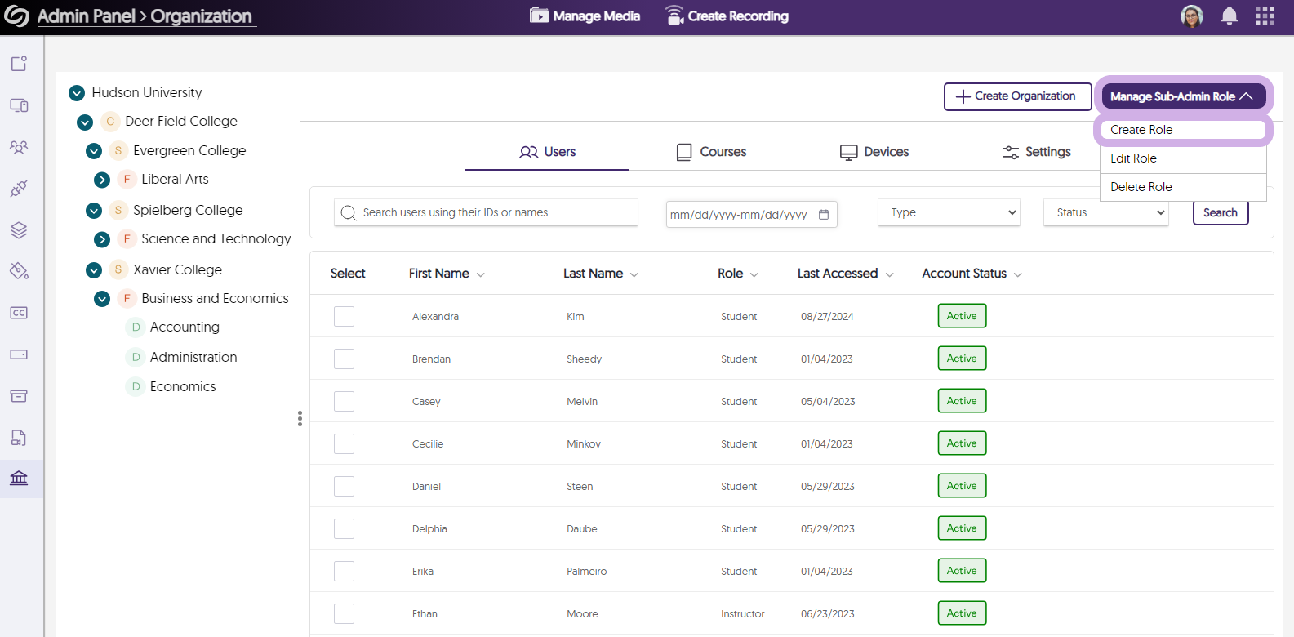
Task: Open the users group sidebar icon
Action: [x=19, y=147]
